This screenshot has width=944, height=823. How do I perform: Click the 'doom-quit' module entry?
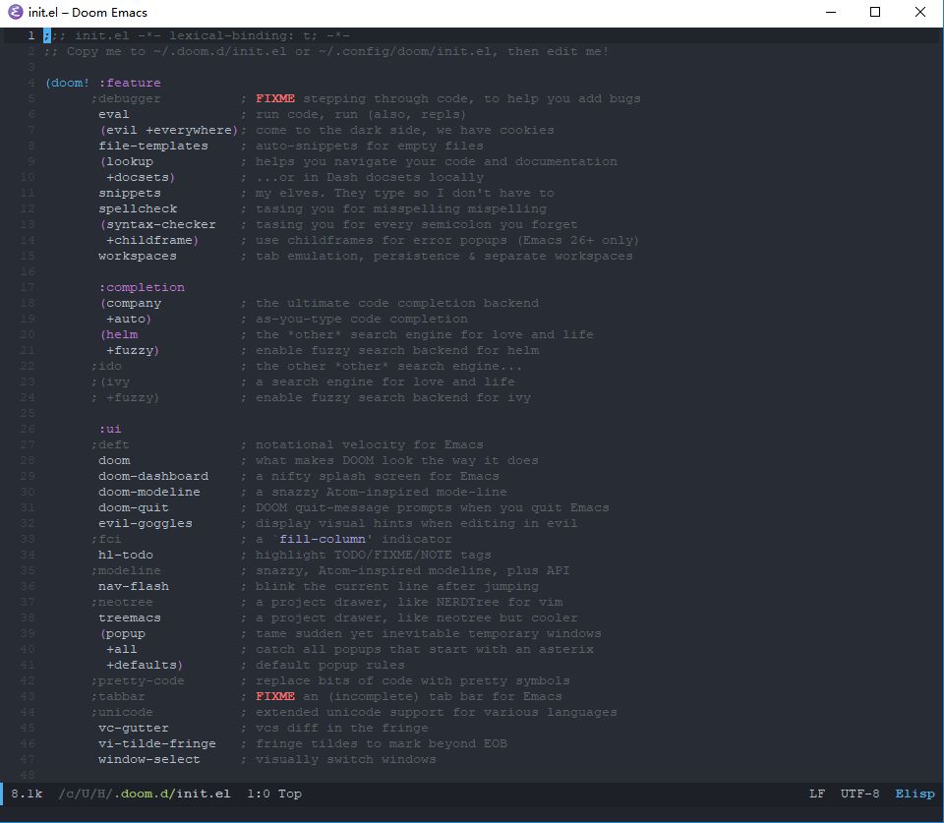[x=134, y=508]
